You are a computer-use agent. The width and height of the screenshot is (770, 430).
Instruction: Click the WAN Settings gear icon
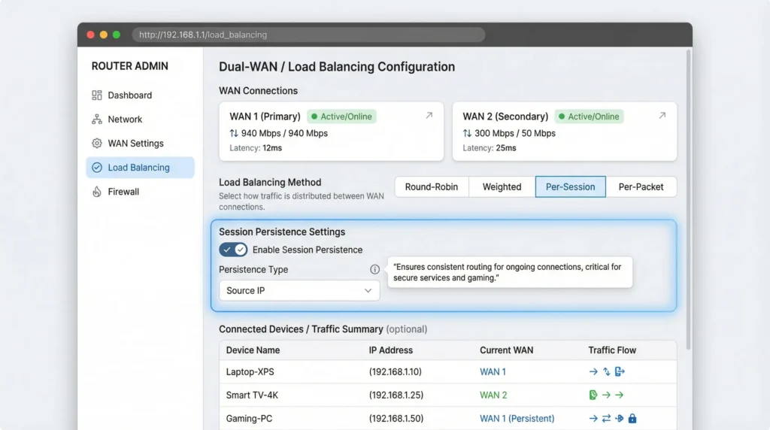(97, 144)
